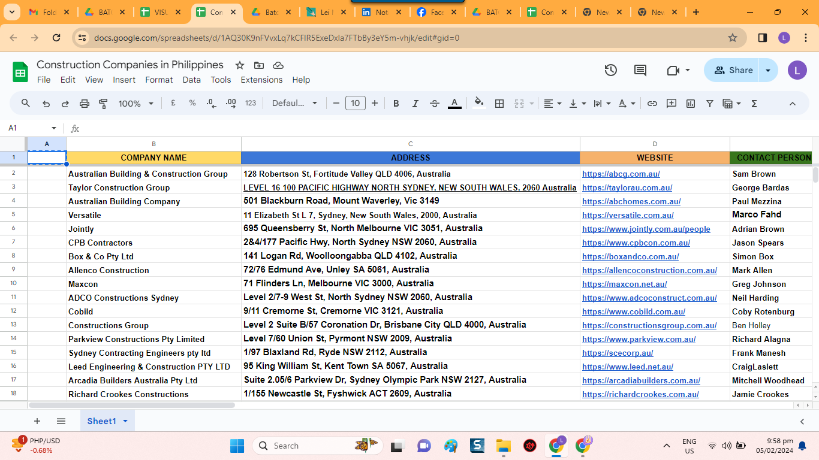Add a new sheet with the plus button
The image size is (819, 460).
[37, 421]
